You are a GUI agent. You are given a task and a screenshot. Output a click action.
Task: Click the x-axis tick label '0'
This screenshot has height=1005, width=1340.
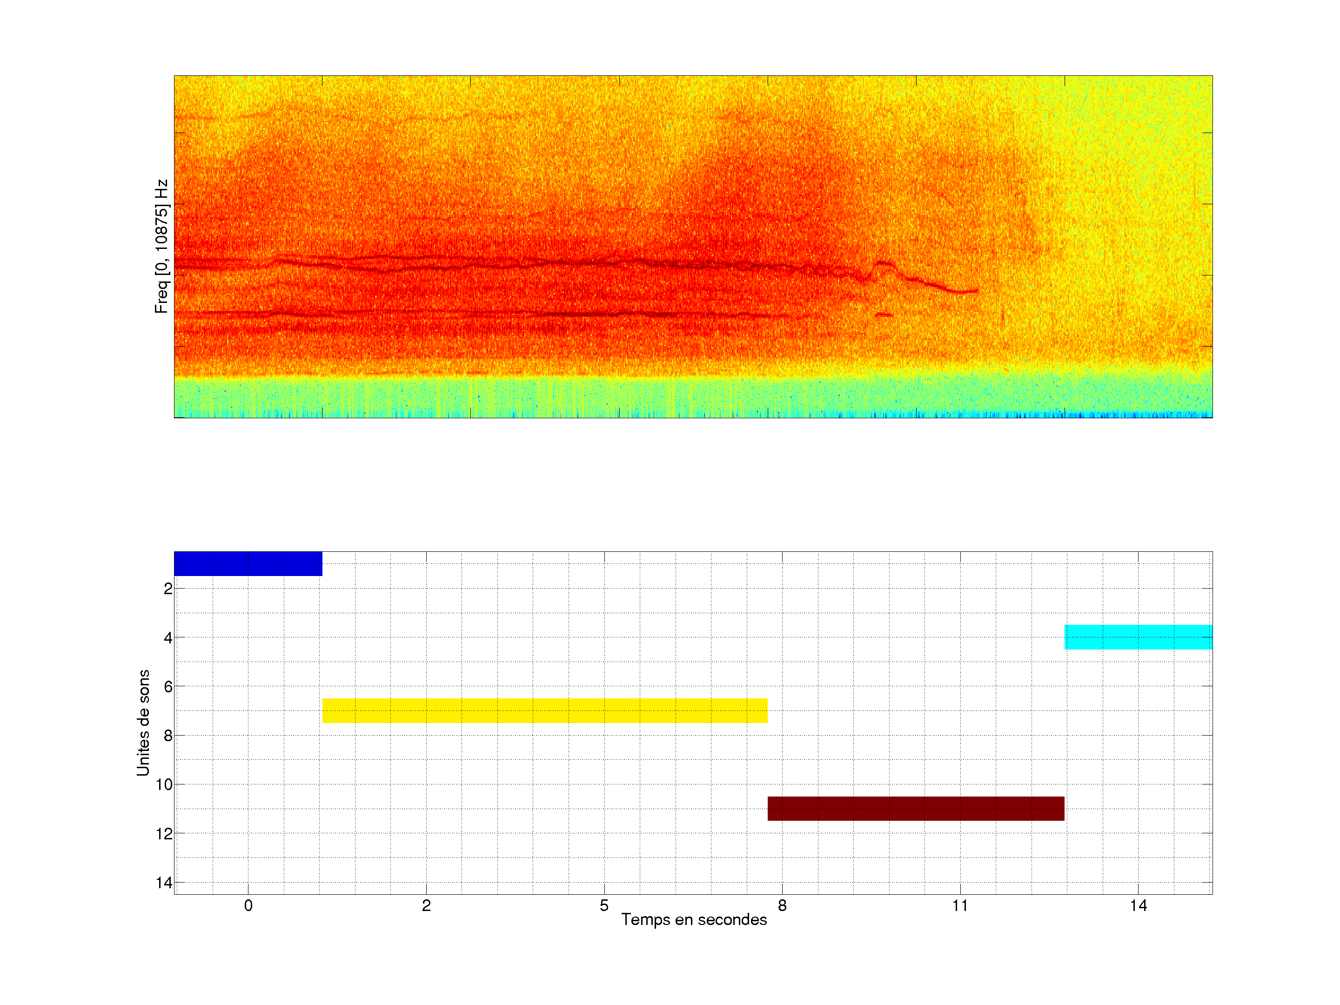(248, 905)
